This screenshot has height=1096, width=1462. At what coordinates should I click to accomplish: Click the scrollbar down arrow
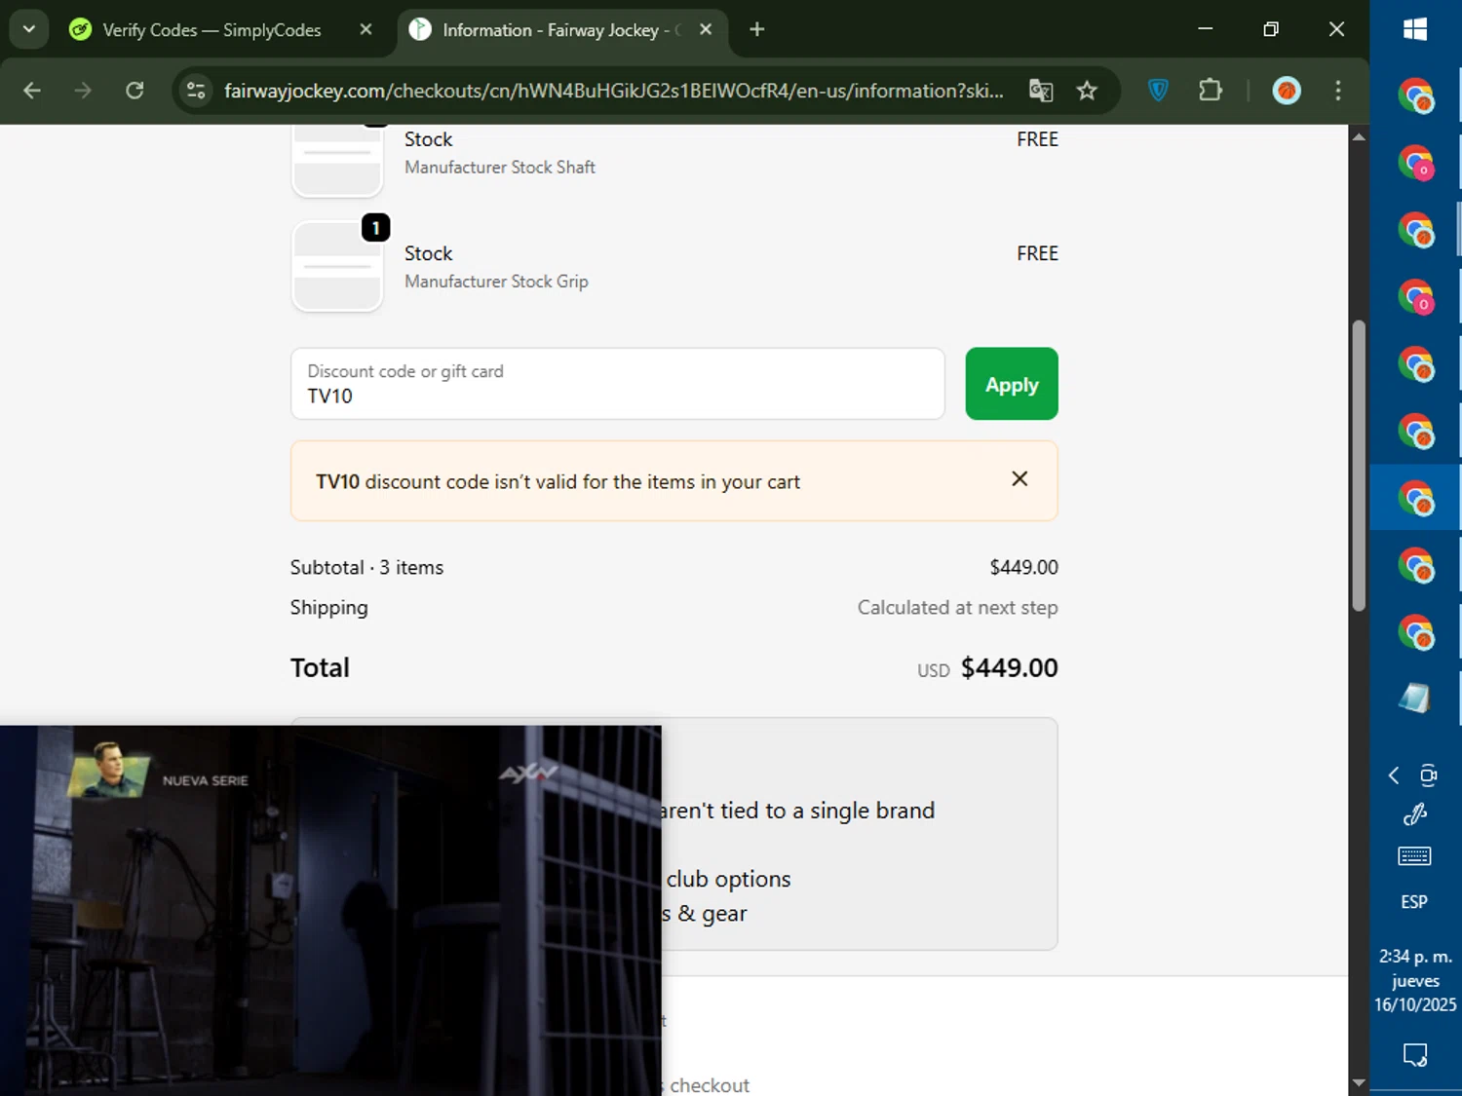click(x=1359, y=1082)
